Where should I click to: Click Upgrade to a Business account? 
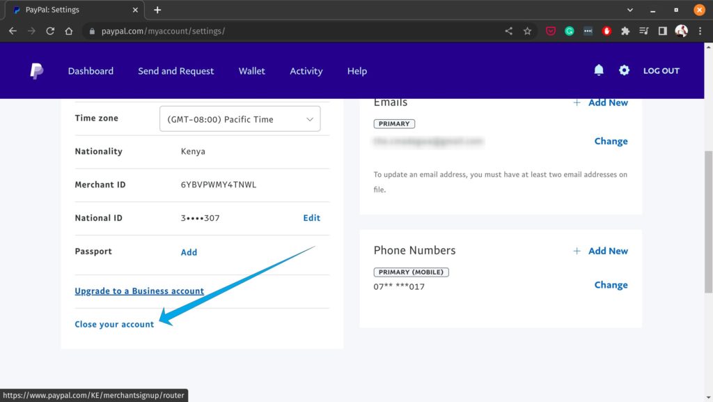139,291
